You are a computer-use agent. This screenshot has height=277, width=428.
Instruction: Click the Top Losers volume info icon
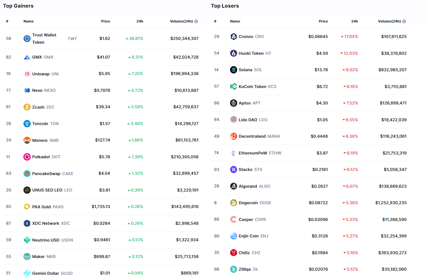click(404, 22)
